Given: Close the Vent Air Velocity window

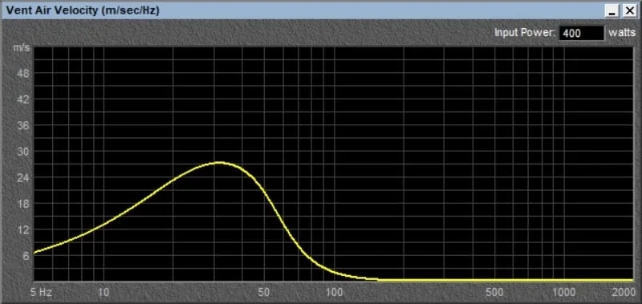Looking at the screenshot, I should point(629,11).
